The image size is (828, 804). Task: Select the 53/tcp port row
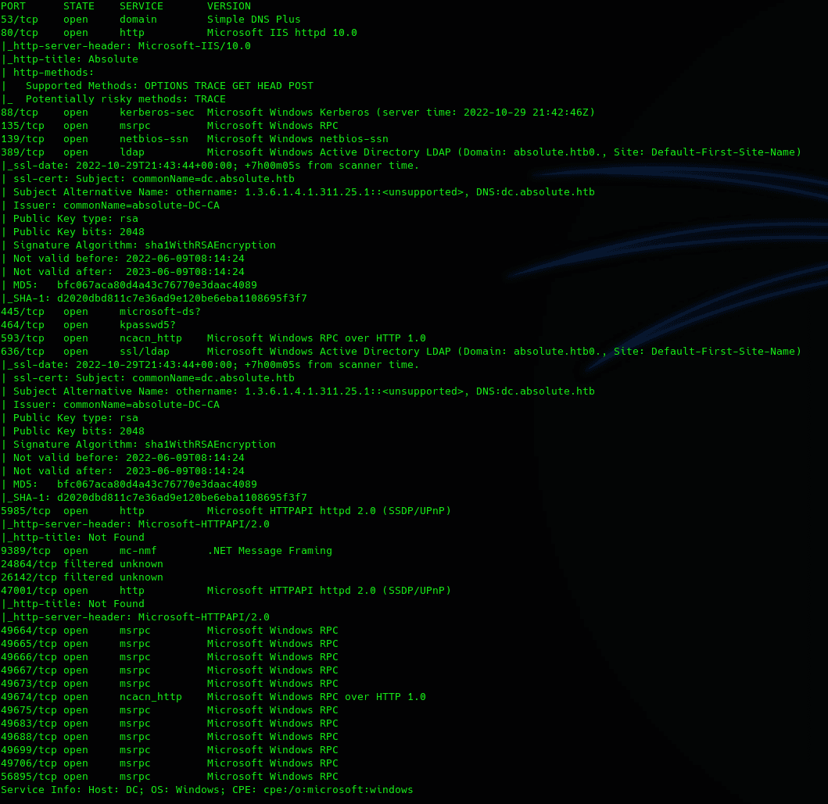pos(150,20)
